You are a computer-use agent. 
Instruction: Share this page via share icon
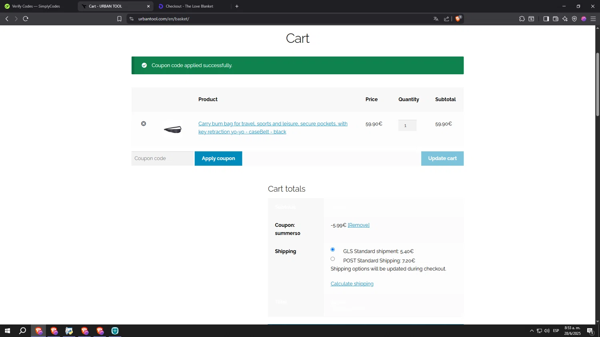coord(446,19)
